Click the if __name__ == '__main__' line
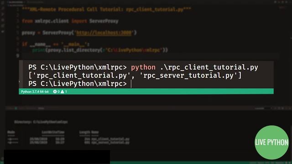 click(56, 44)
